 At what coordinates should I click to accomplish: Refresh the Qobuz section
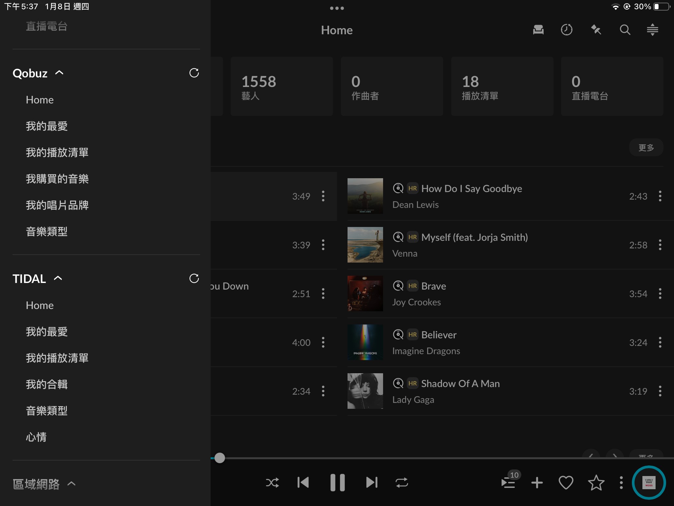[194, 73]
